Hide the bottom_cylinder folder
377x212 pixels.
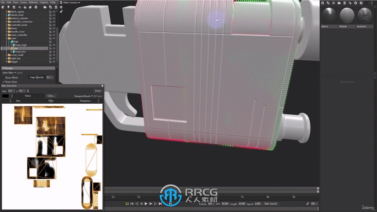pos(54,18)
